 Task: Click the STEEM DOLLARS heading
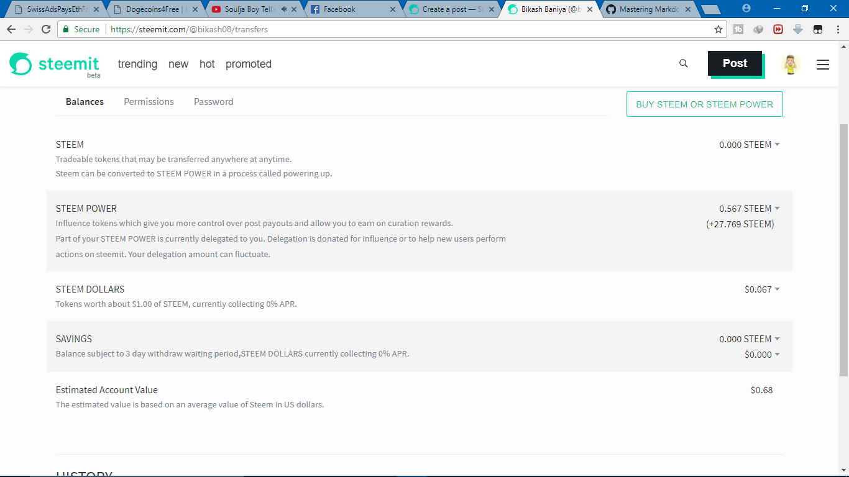[x=90, y=289]
